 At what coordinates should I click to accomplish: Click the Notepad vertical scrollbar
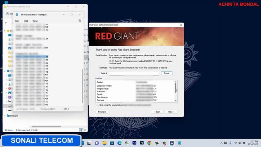click(x=82, y=86)
